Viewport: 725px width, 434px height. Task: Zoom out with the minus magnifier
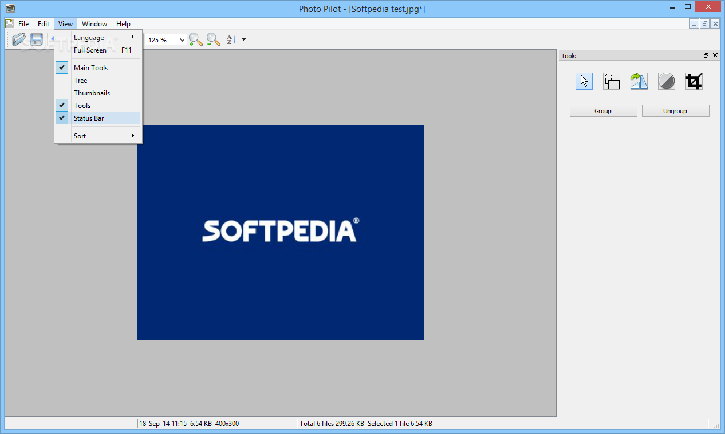[x=214, y=39]
